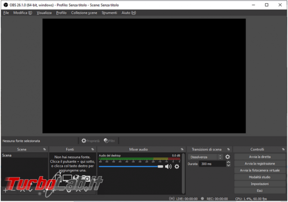Click the REC status dot icon
Viewport: 288px width, 202px height.
pos(202,198)
